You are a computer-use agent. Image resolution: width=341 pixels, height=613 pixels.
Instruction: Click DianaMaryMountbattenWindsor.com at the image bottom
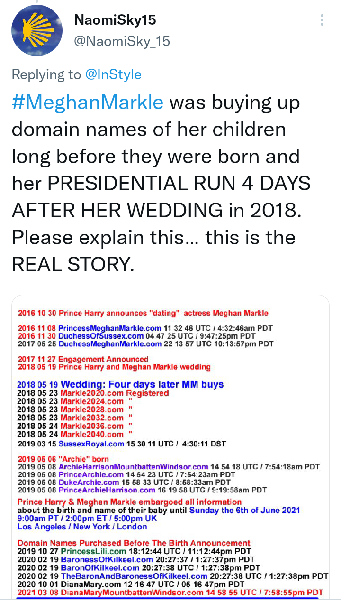coord(125,593)
